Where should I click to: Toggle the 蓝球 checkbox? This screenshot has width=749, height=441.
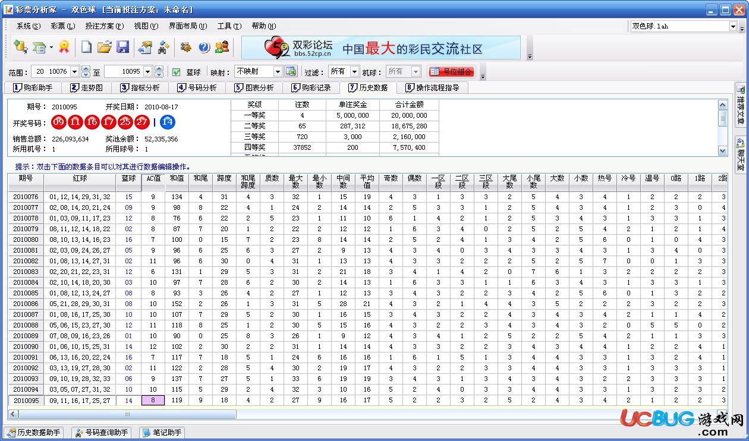point(177,72)
